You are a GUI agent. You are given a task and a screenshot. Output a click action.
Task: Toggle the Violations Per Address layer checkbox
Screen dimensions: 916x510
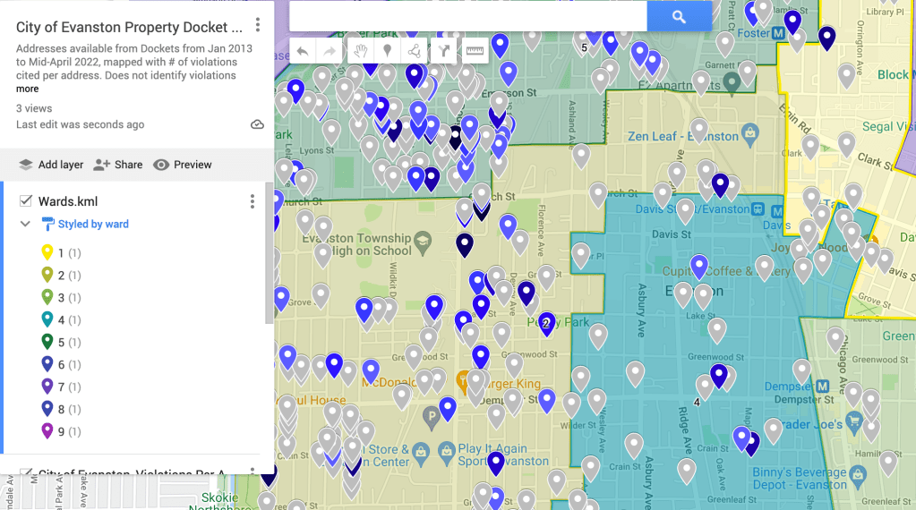(25, 473)
